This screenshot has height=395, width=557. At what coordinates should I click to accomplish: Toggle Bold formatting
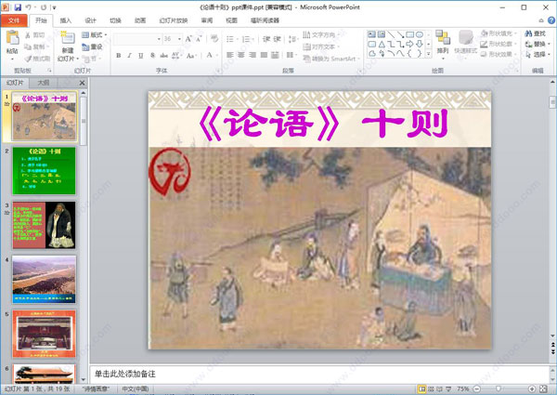pos(119,55)
